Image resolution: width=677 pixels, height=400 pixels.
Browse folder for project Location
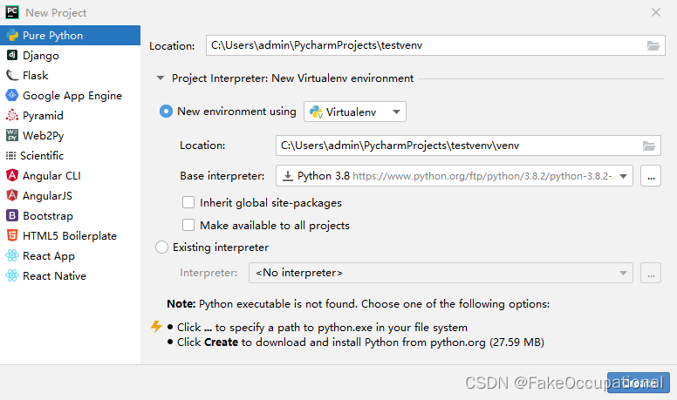[653, 45]
